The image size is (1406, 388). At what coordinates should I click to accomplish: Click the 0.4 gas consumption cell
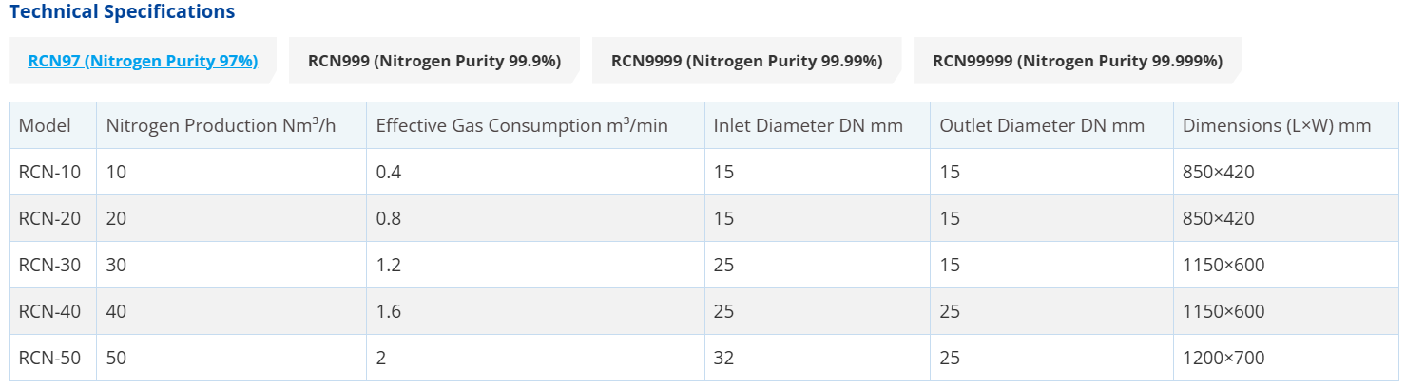389,172
